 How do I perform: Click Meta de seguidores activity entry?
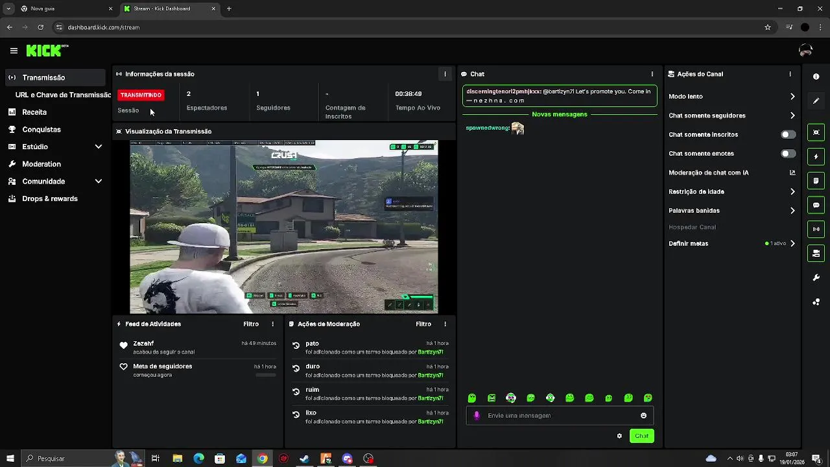click(198, 370)
